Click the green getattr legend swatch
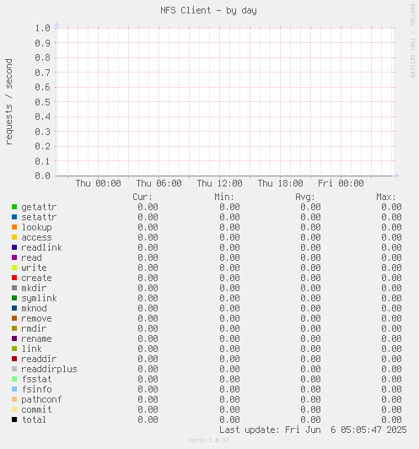The width and height of the screenshot is (419, 449). (14, 207)
